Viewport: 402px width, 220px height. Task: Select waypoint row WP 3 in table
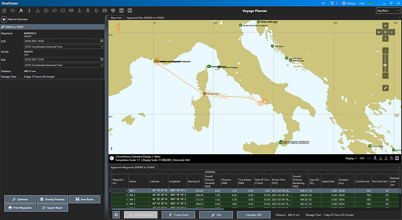(x=255, y=200)
